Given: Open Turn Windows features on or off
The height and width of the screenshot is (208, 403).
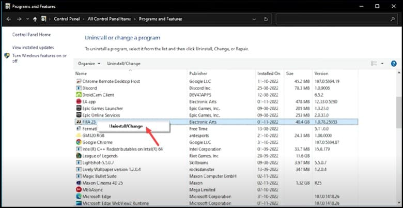Looking at the screenshot, I should [x=39, y=58].
